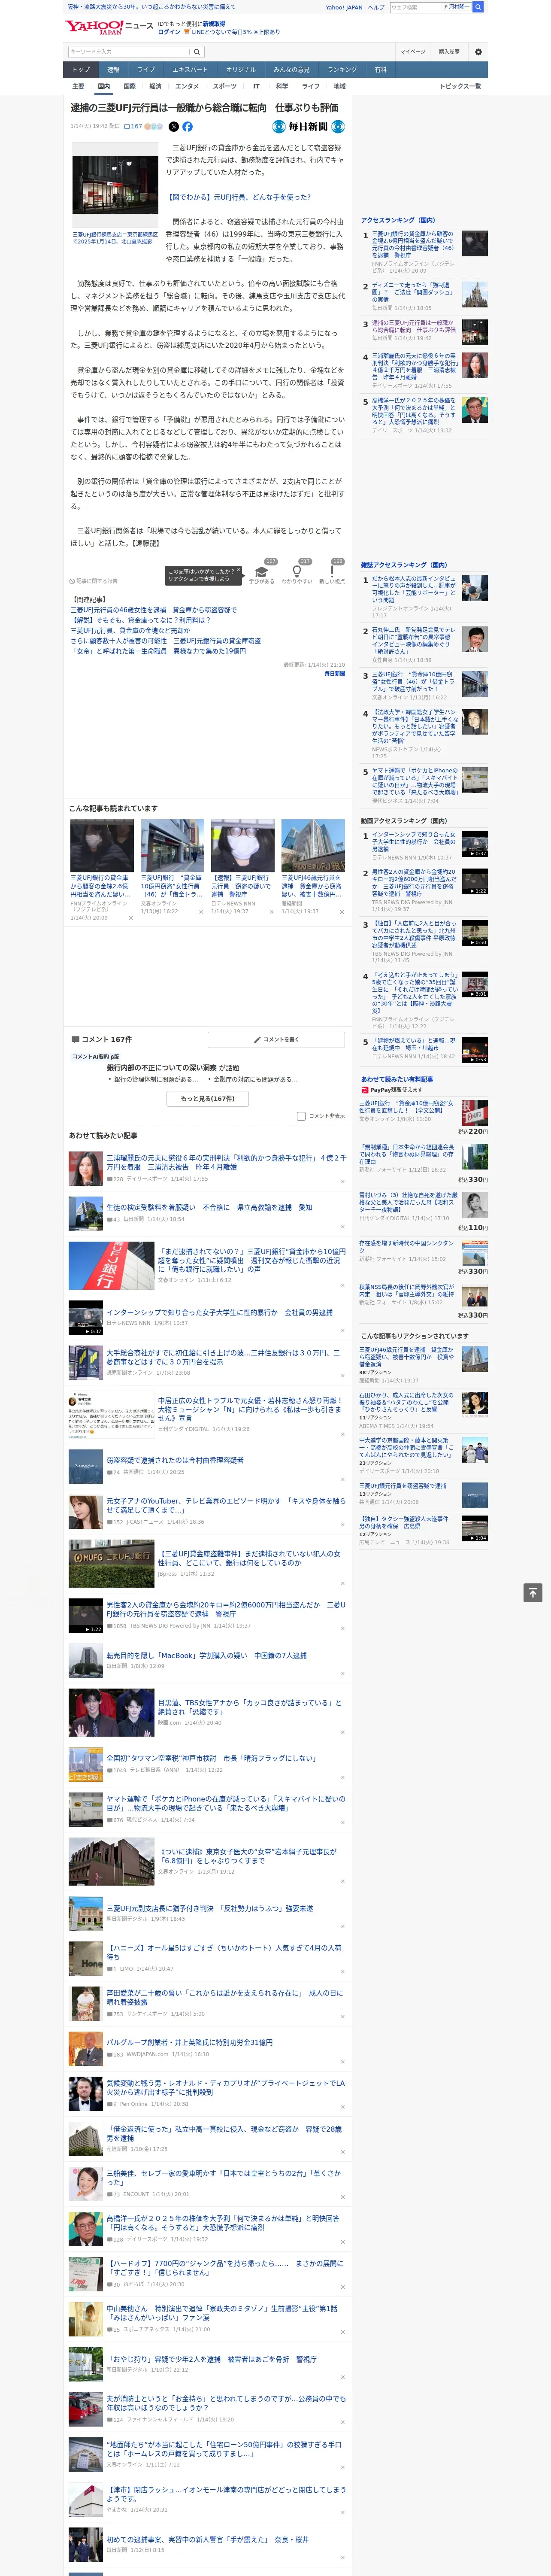Click the Yahoo! JAPAN header link
The image size is (551, 2576).
pyautogui.click(x=344, y=7)
